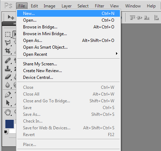
Task: Select the Polygonal Lasso tool
Action: pos(8,43)
